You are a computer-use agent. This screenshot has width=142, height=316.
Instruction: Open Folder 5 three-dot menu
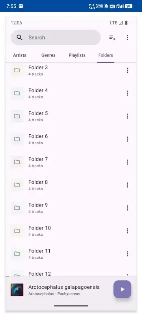[x=127, y=116]
